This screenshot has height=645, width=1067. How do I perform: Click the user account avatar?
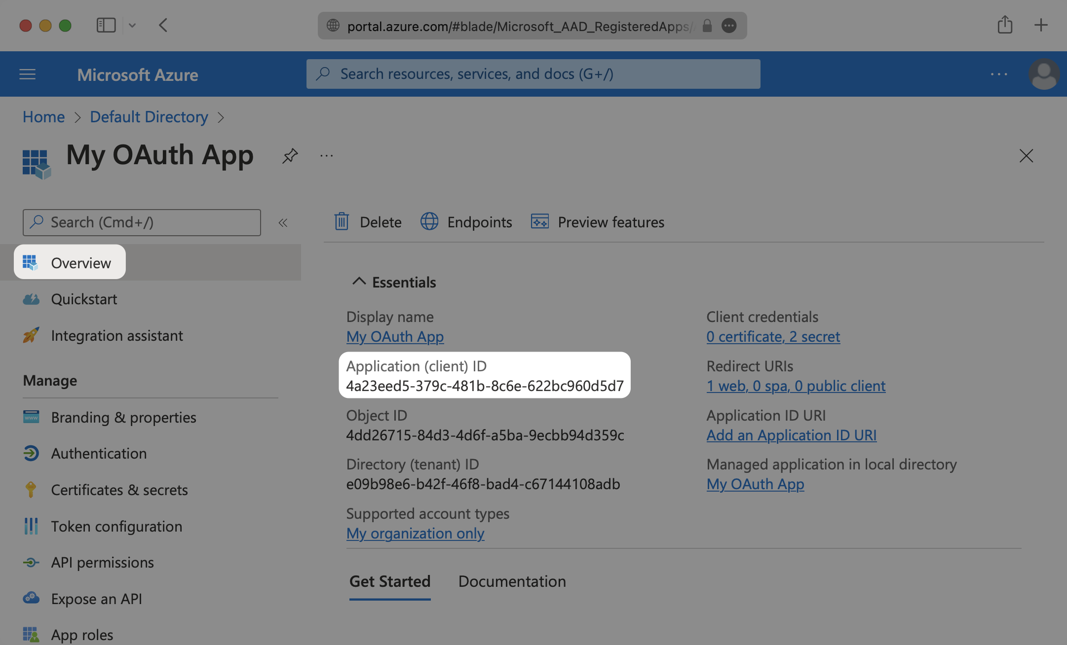(1043, 74)
